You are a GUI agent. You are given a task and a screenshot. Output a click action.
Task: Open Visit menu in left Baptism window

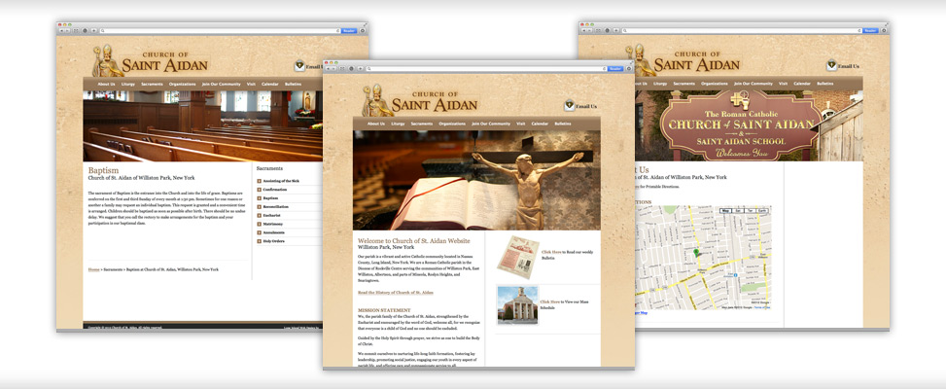251,84
